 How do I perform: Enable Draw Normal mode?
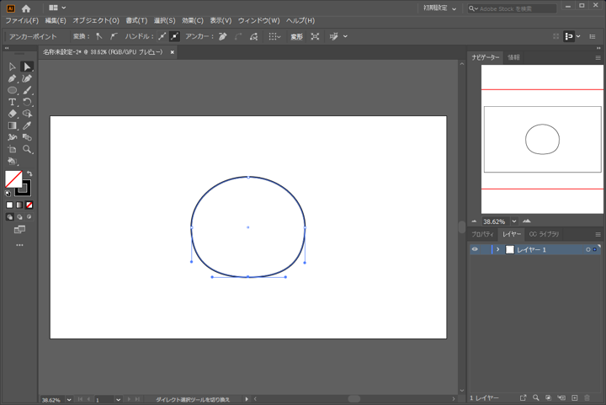pos(9,217)
